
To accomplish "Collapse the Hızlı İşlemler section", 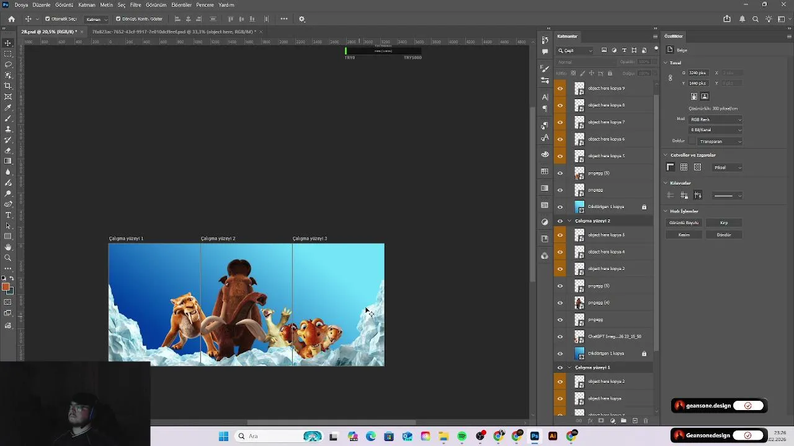I will tap(666, 211).
